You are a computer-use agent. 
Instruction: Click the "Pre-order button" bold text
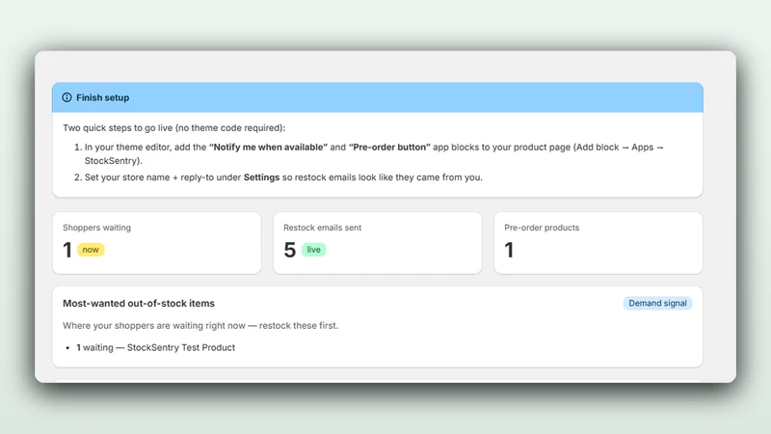[x=389, y=148]
